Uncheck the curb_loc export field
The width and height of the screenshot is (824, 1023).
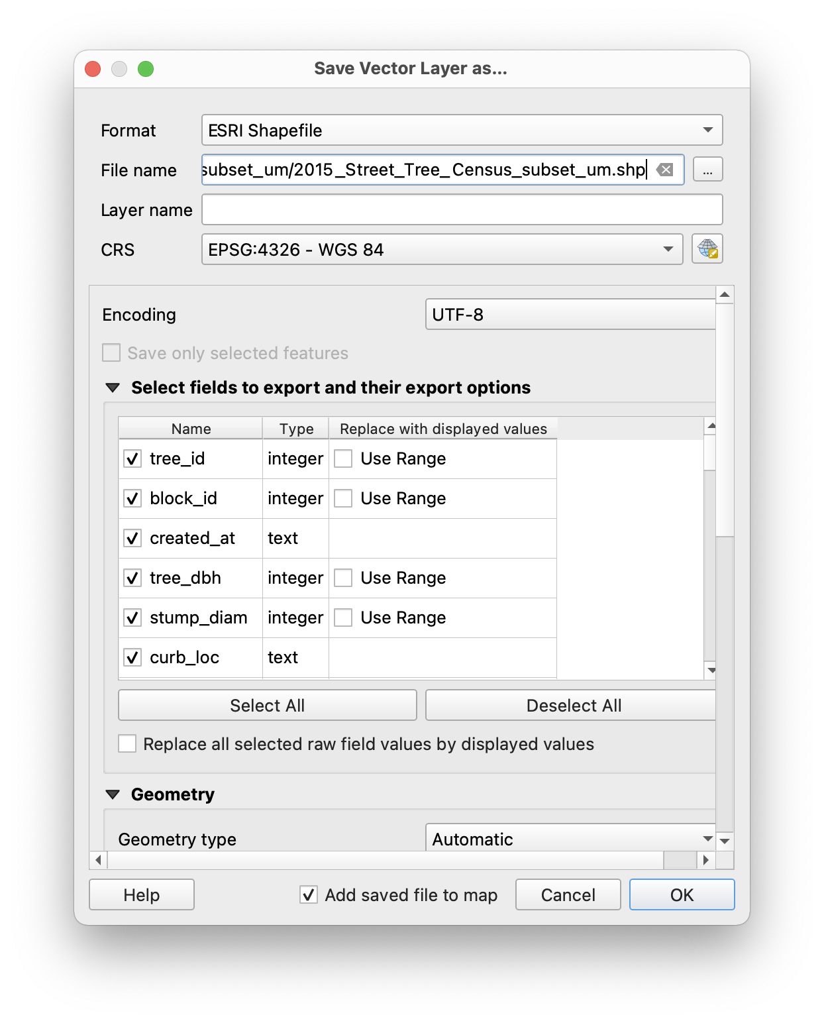pos(132,657)
